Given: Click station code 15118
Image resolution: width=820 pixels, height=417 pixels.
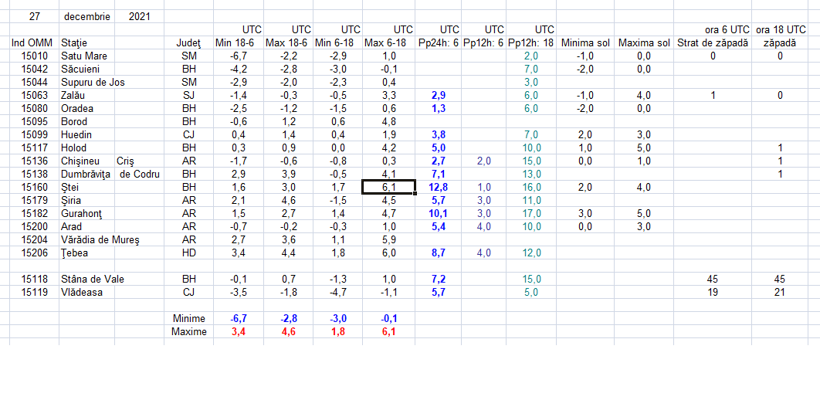Looking at the screenshot, I should tap(35, 280).
